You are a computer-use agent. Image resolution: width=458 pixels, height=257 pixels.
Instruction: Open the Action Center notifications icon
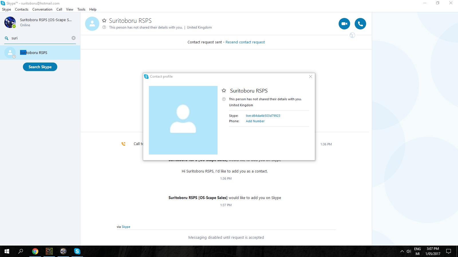pyautogui.click(x=449, y=251)
